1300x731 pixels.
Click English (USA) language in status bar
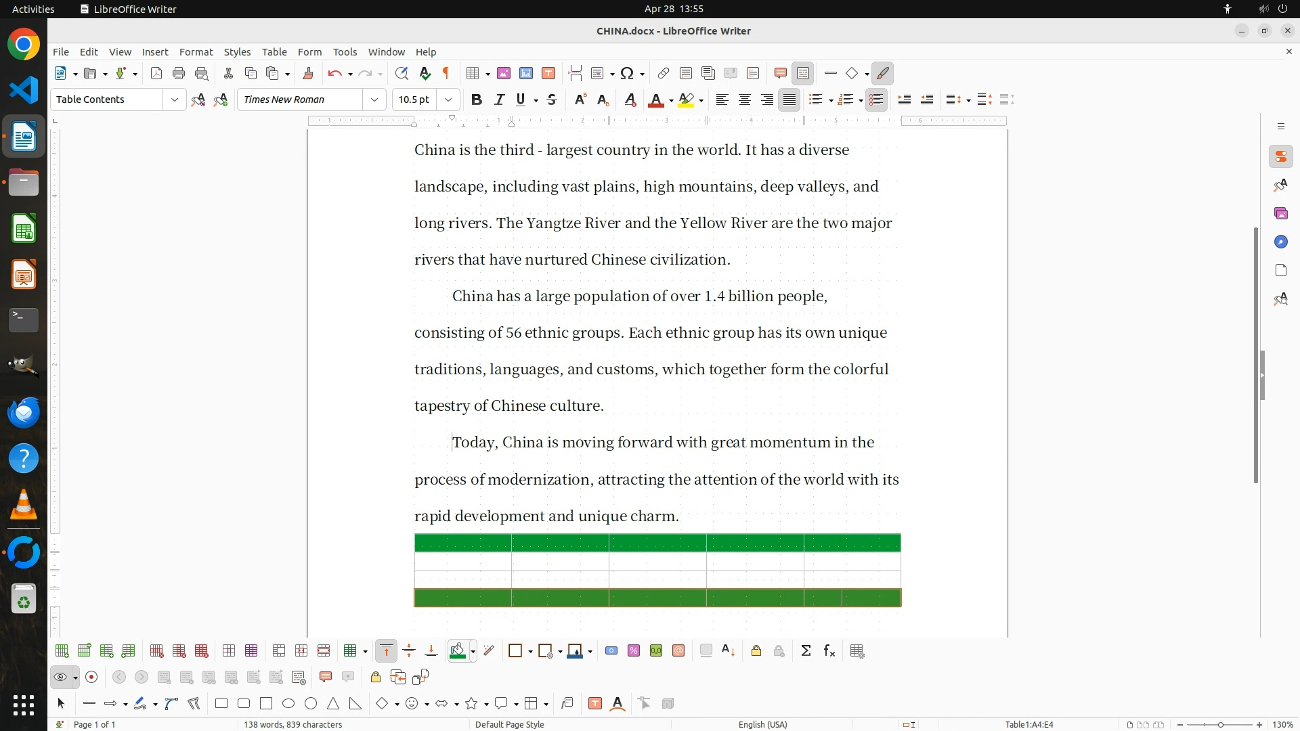[x=762, y=724]
